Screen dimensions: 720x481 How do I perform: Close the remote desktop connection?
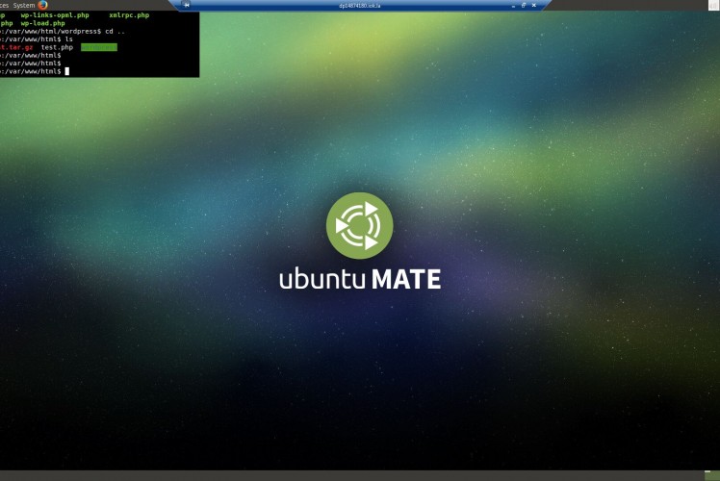(534, 5)
